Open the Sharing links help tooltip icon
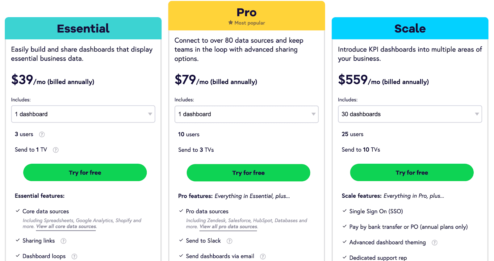494x261 pixels. coord(63,241)
